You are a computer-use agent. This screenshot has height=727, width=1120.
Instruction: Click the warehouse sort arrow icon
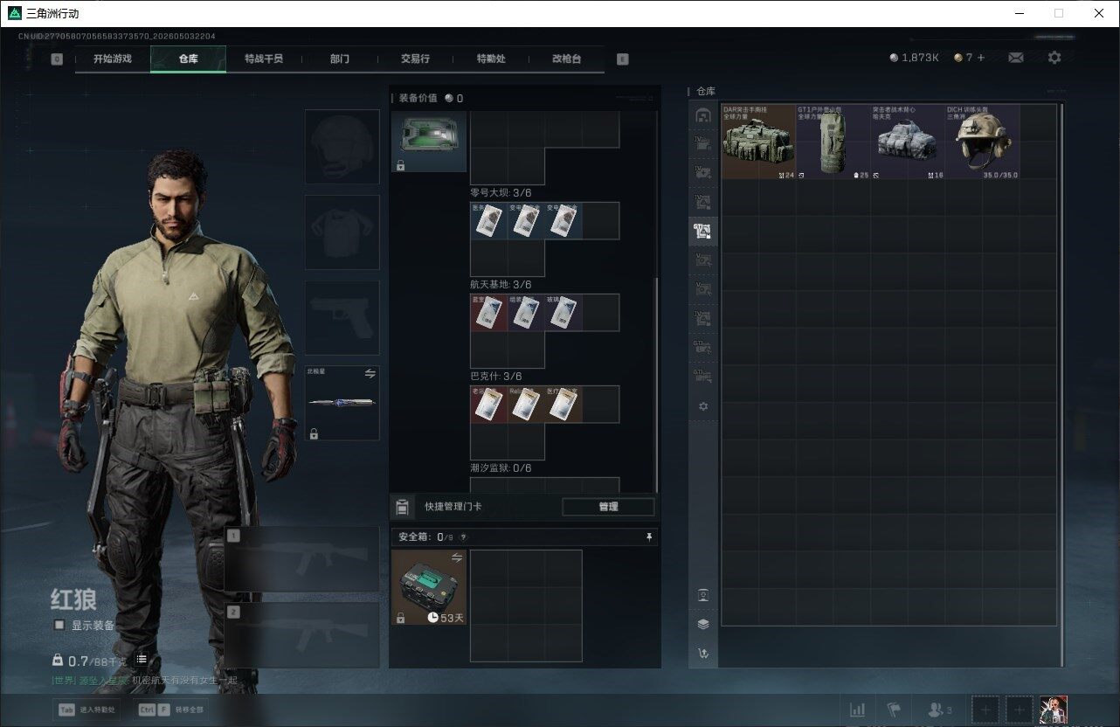[703, 653]
